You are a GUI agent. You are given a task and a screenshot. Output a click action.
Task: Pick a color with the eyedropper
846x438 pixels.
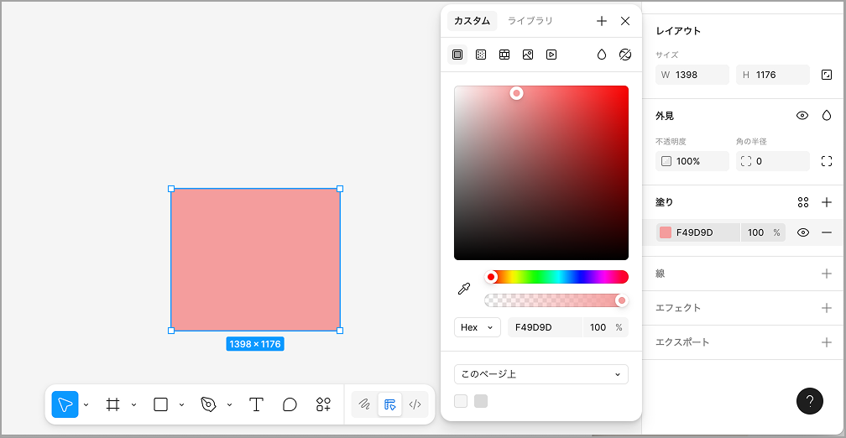pos(463,289)
